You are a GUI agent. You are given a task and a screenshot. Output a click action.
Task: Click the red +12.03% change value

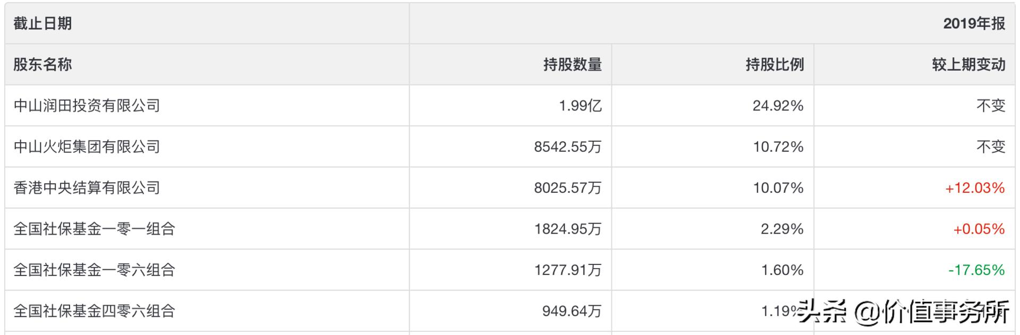pyautogui.click(x=975, y=188)
